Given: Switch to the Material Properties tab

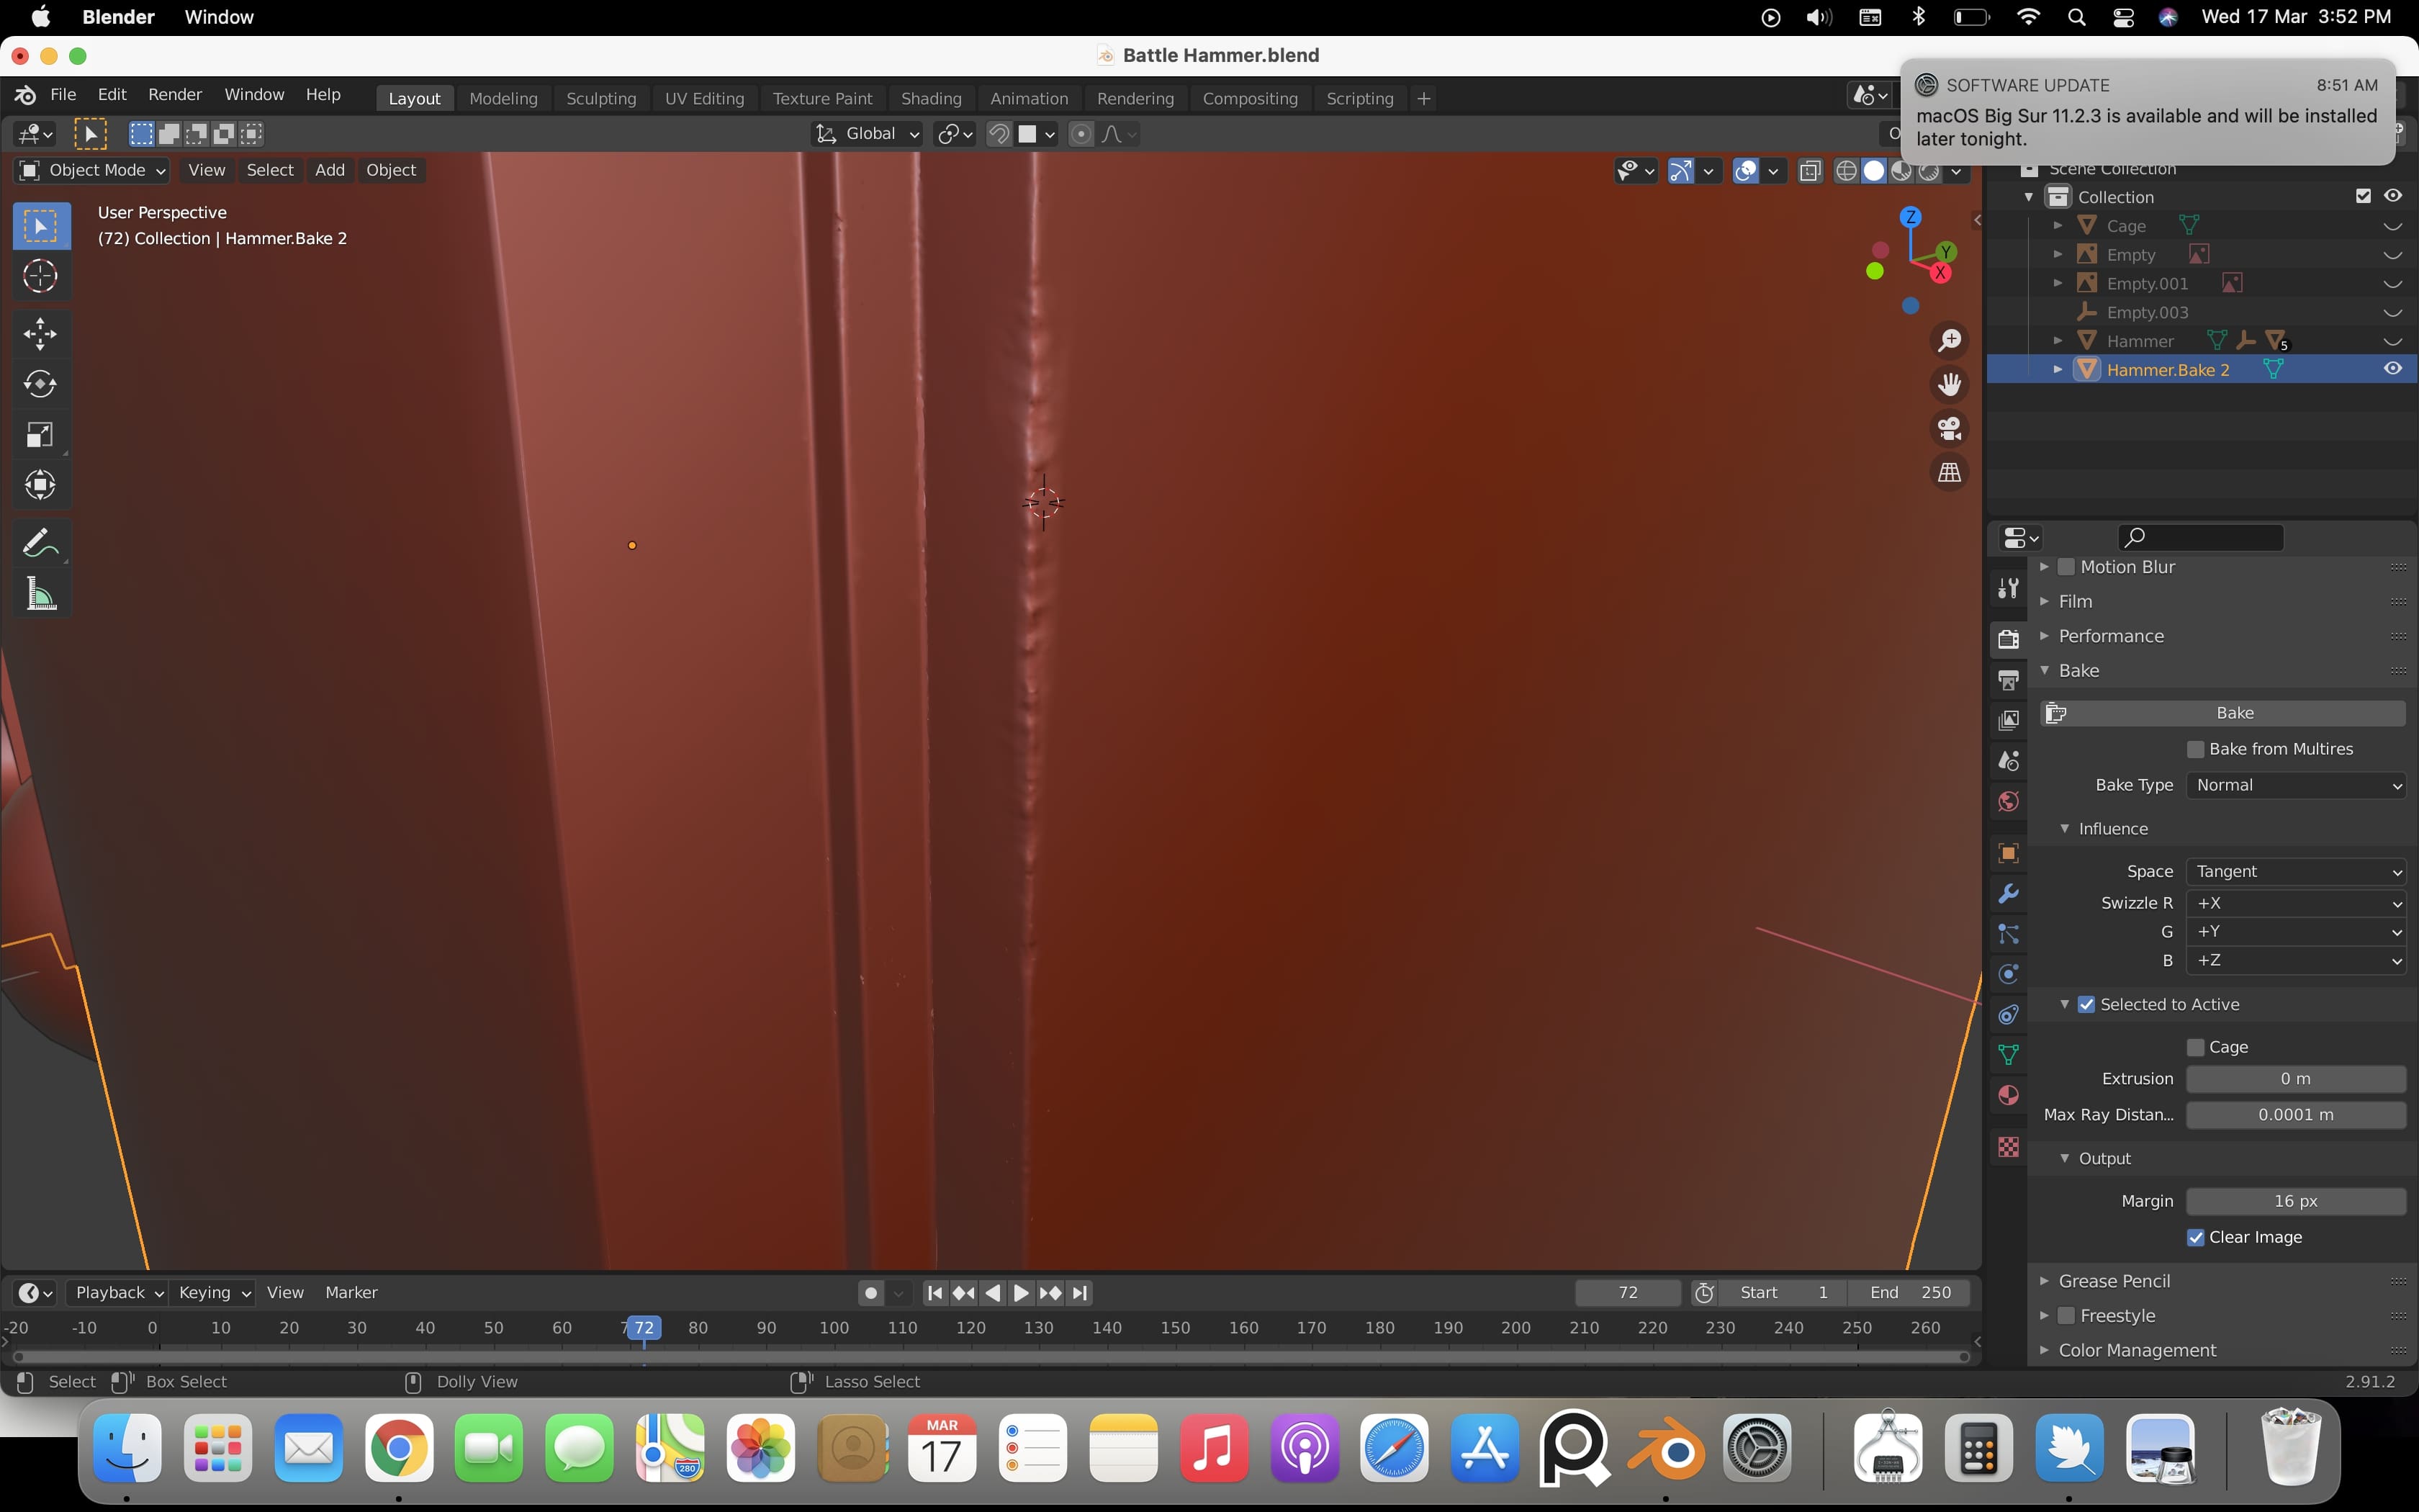Looking at the screenshot, I should point(2007,1095).
